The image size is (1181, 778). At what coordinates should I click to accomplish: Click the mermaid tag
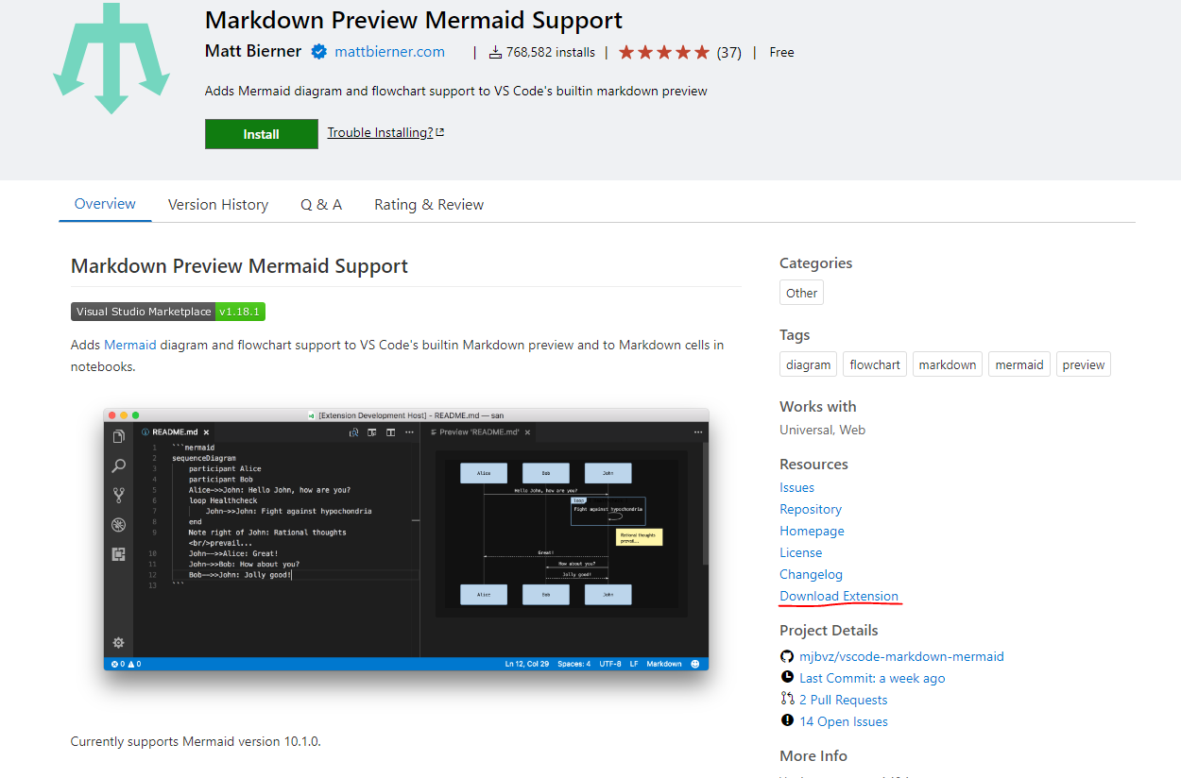(x=1019, y=364)
